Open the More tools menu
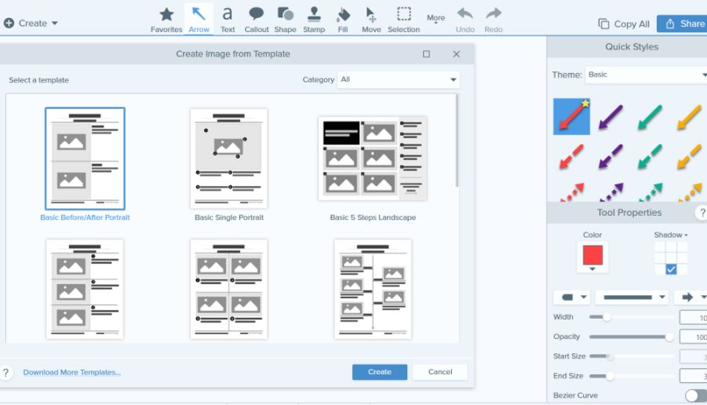 point(435,19)
